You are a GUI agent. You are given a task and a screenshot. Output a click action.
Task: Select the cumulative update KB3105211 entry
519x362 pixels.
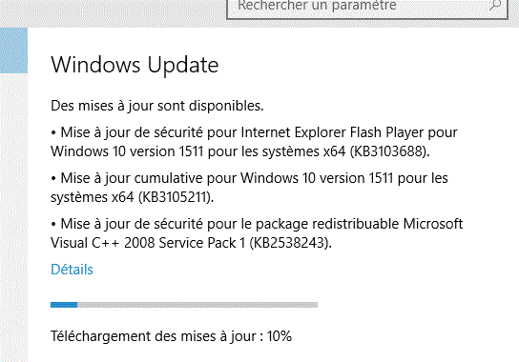pyautogui.click(x=249, y=188)
